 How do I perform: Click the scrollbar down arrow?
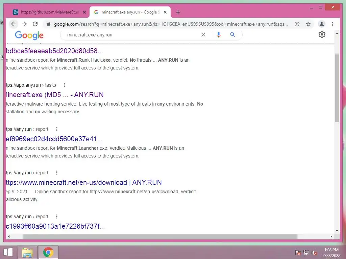click(x=337, y=231)
